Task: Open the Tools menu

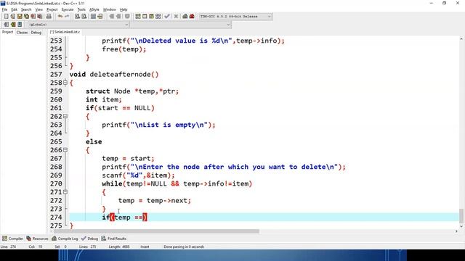Action: tap(81, 9)
